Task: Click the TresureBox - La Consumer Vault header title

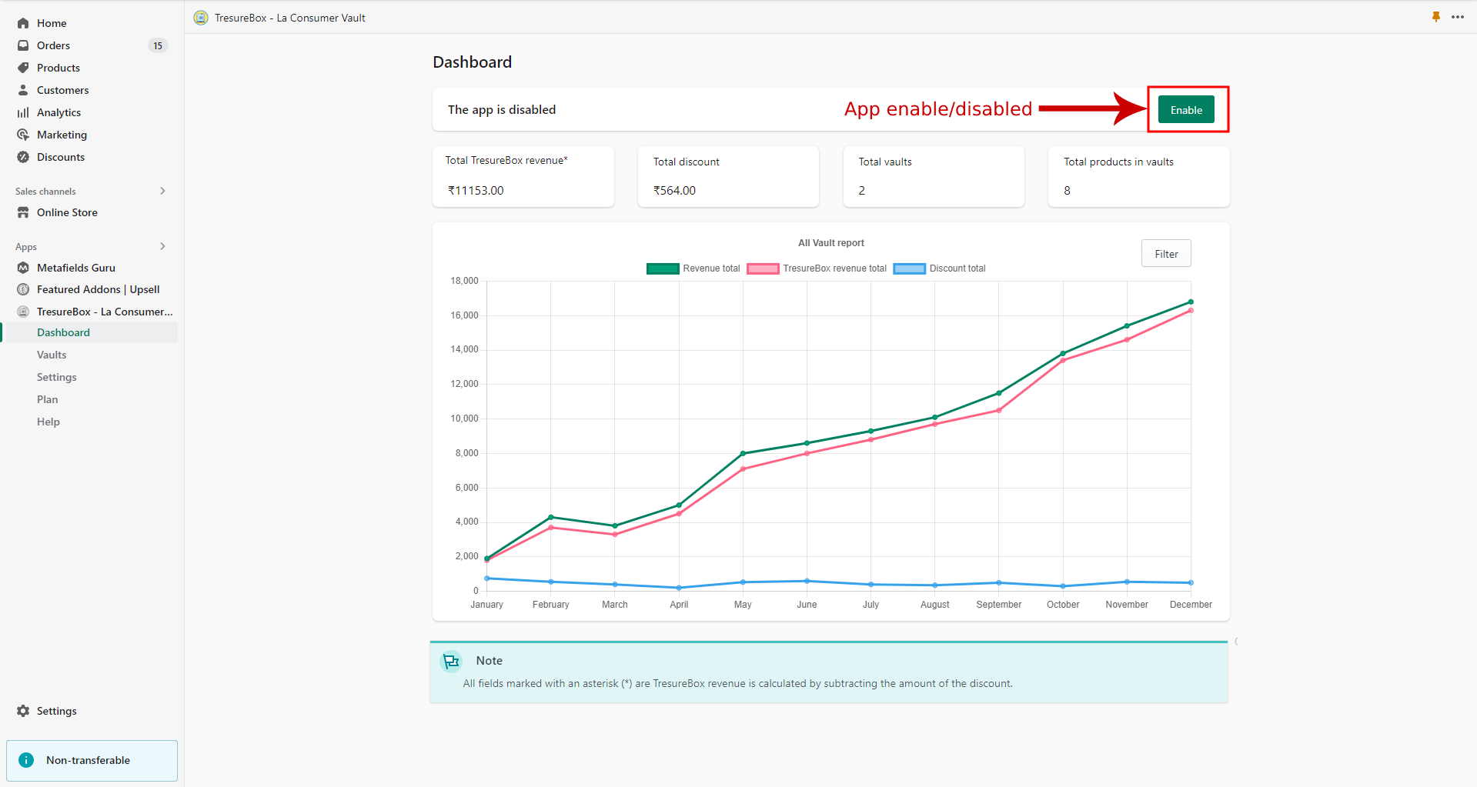Action: [289, 18]
